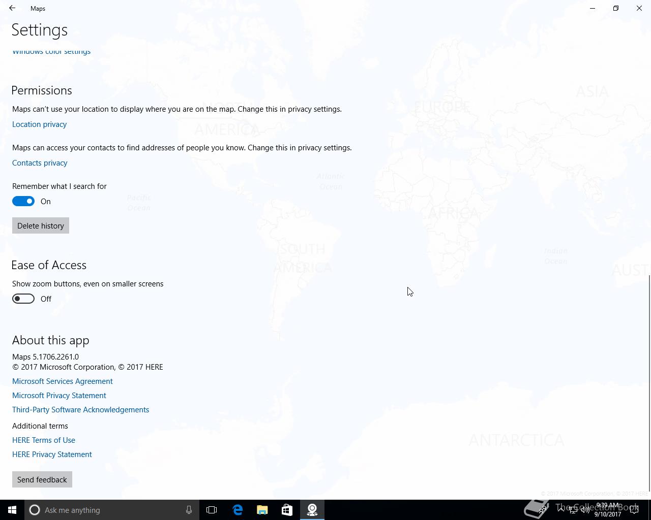Screen dimensions: 651x520
Task: Turn off Remember what I search for
Action: 23,201
